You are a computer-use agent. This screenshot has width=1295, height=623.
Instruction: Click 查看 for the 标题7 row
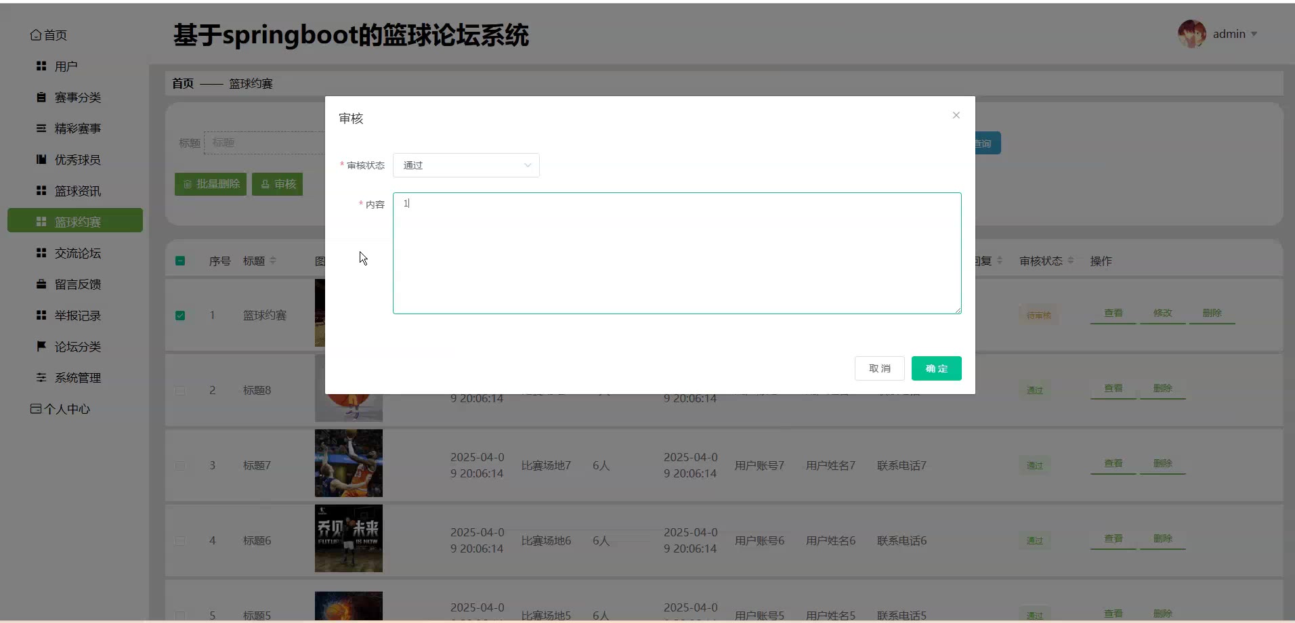pos(1113,464)
